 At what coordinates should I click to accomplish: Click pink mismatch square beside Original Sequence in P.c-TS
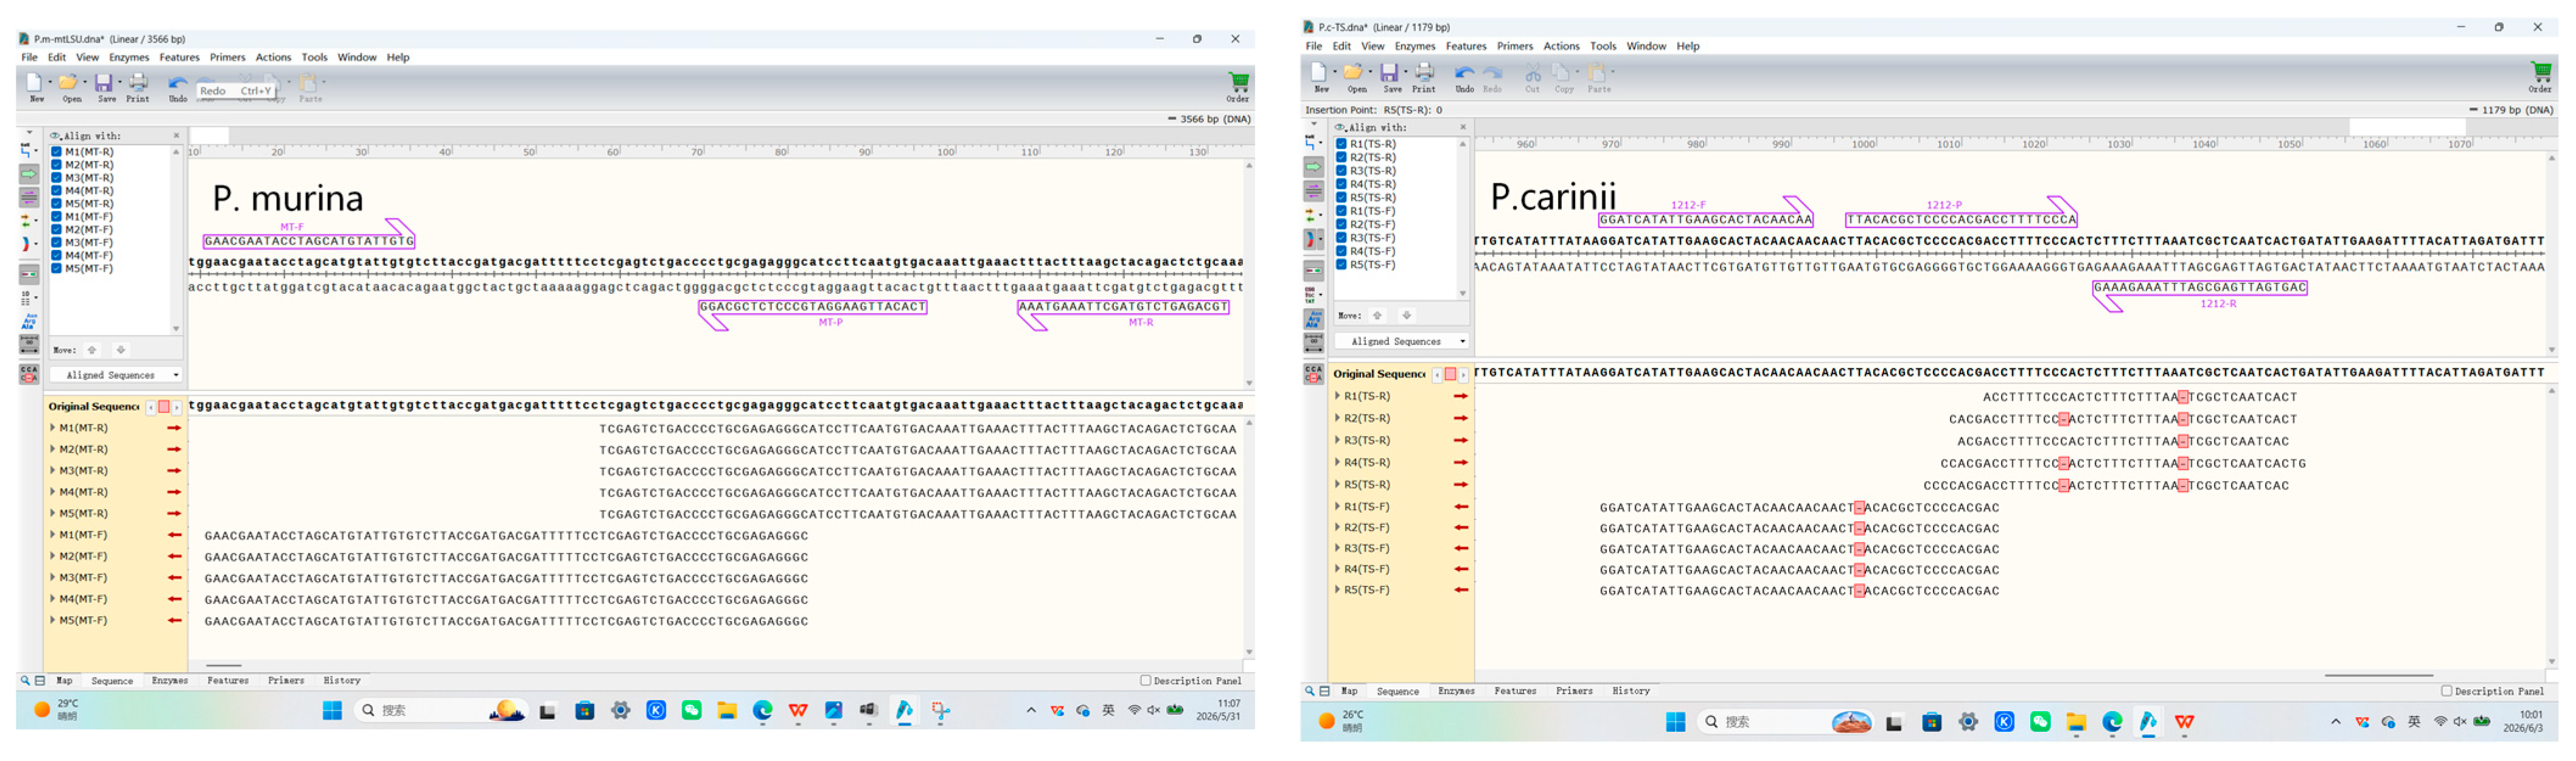point(1450,374)
